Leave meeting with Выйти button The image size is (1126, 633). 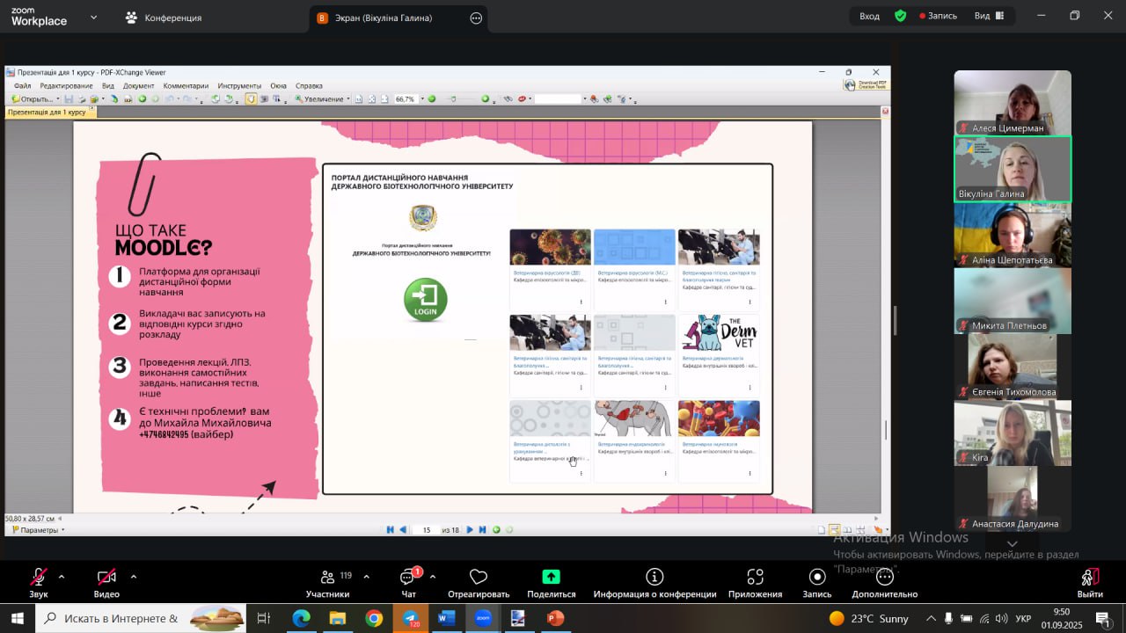pyautogui.click(x=1090, y=583)
